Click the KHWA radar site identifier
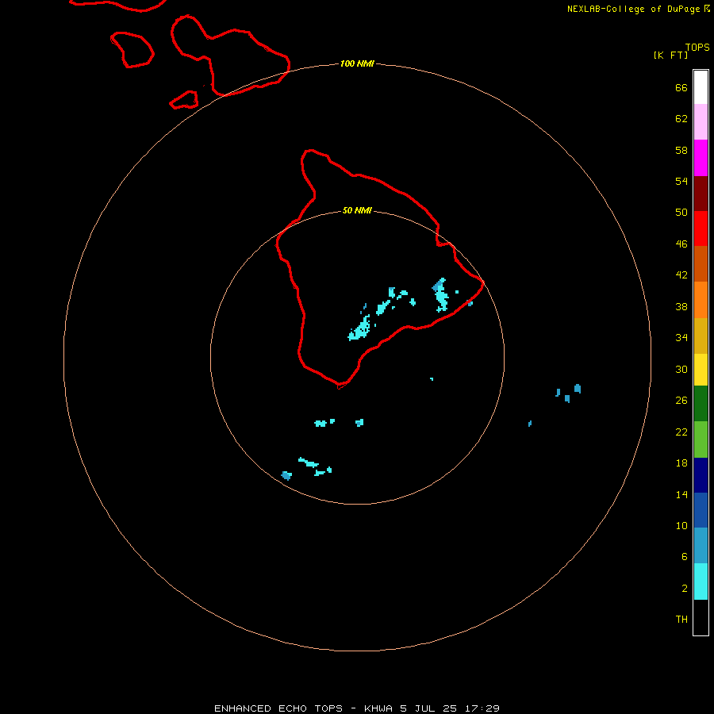The height and width of the screenshot is (714, 714). [378, 708]
